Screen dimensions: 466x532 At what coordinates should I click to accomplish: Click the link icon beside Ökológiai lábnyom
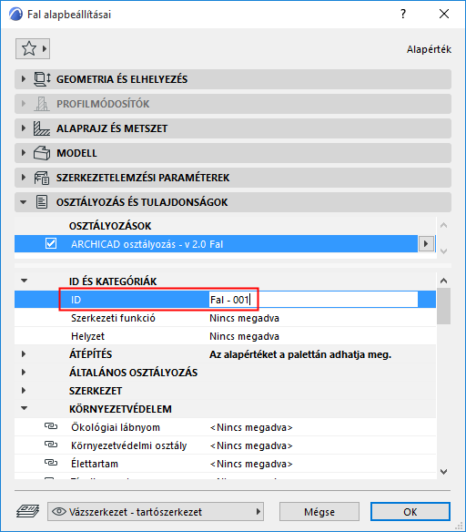tap(51, 426)
